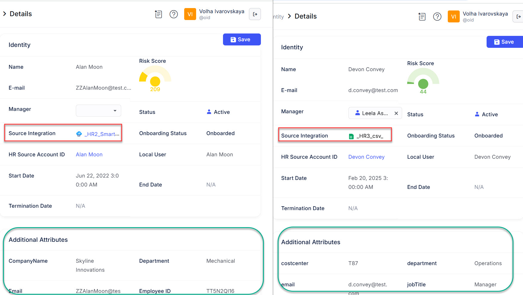This screenshot has height=295, width=523.
Task: Click the checklist icon in left header
Action: click(x=159, y=14)
